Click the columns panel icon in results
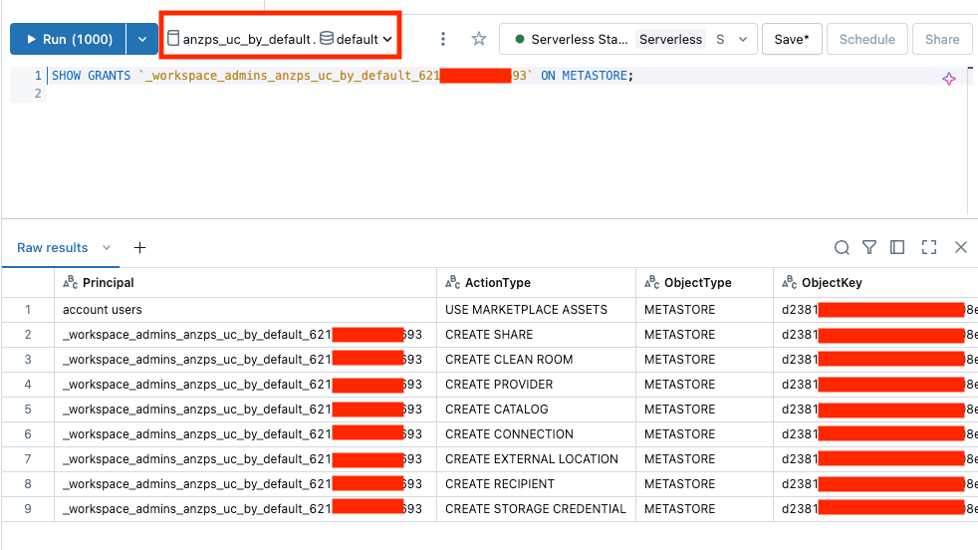 click(897, 247)
